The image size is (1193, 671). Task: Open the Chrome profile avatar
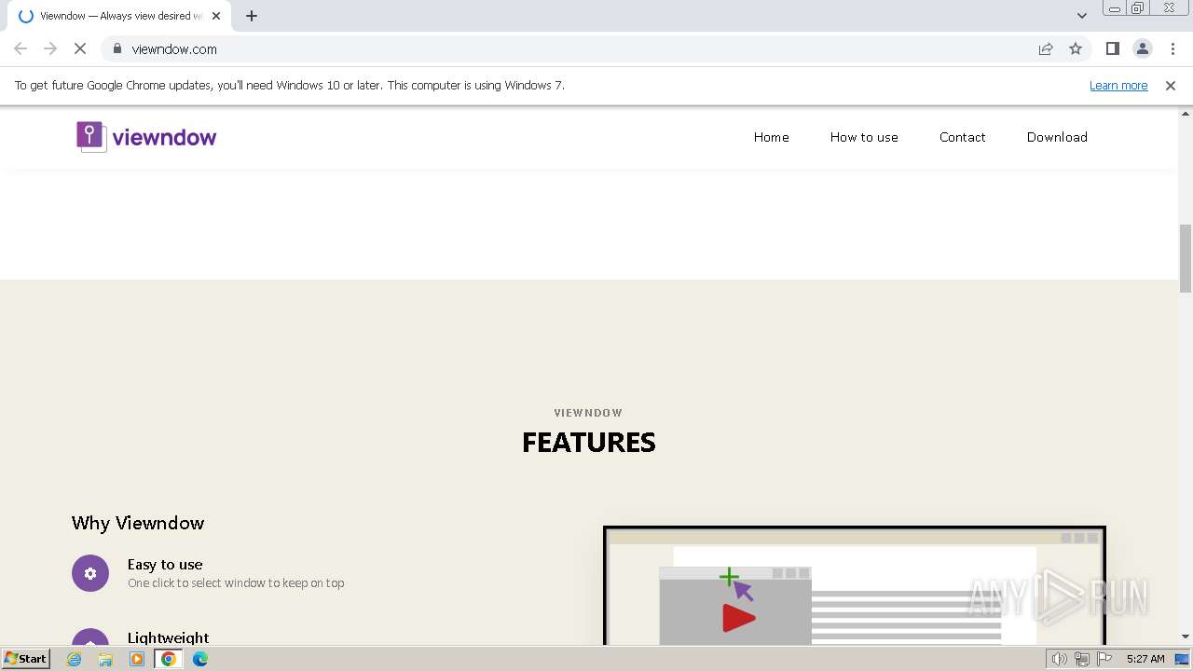(x=1142, y=48)
